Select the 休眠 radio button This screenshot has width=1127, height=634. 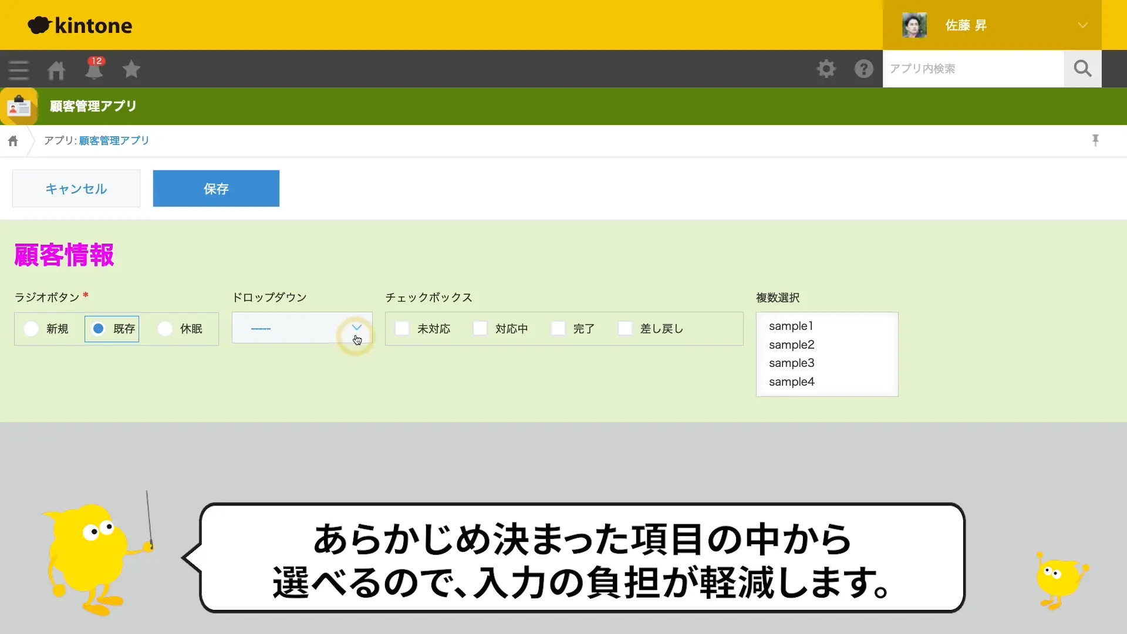[165, 329]
